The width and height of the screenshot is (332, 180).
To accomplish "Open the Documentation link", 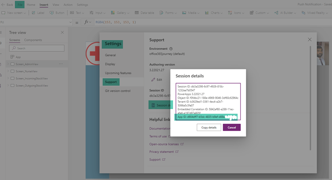I will coord(160,129).
